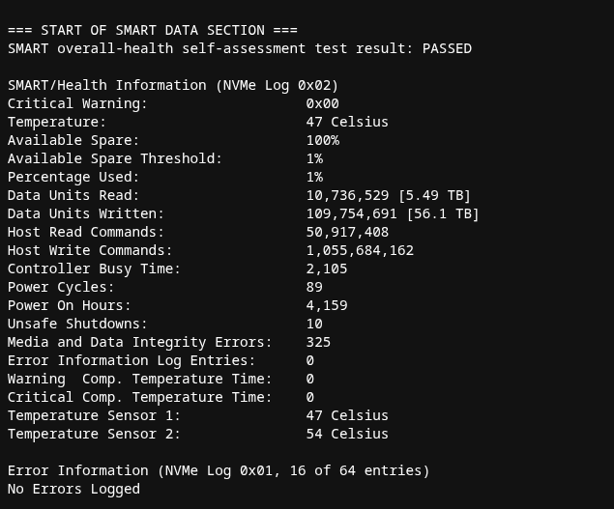Viewport: 614px width, 509px height.
Task: Click the Host Write Commands number
Action: pyautogui.click(x=360, y=250)
